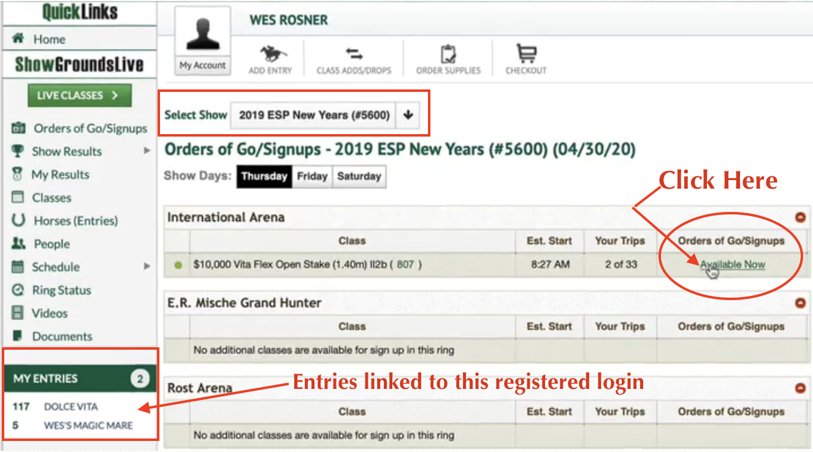Click the MY ENTRIES panel header

click(80, 379)
